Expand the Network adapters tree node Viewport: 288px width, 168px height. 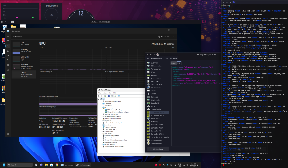101,127
